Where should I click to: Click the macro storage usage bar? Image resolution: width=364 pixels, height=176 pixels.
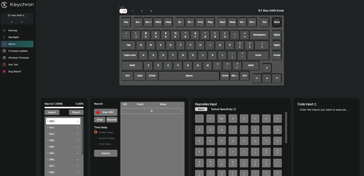click(64, 107)
